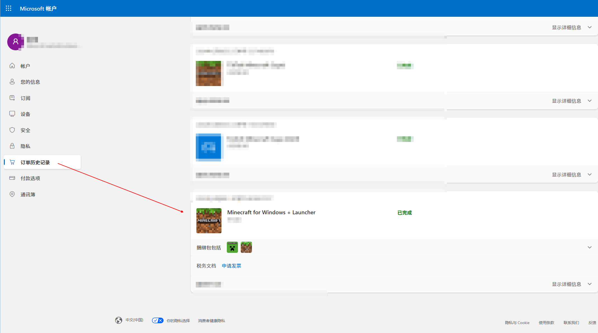Screen dimensions: 598x333
Task: Click the monitor icon for 设备
Action: click(x=12, y=114)
